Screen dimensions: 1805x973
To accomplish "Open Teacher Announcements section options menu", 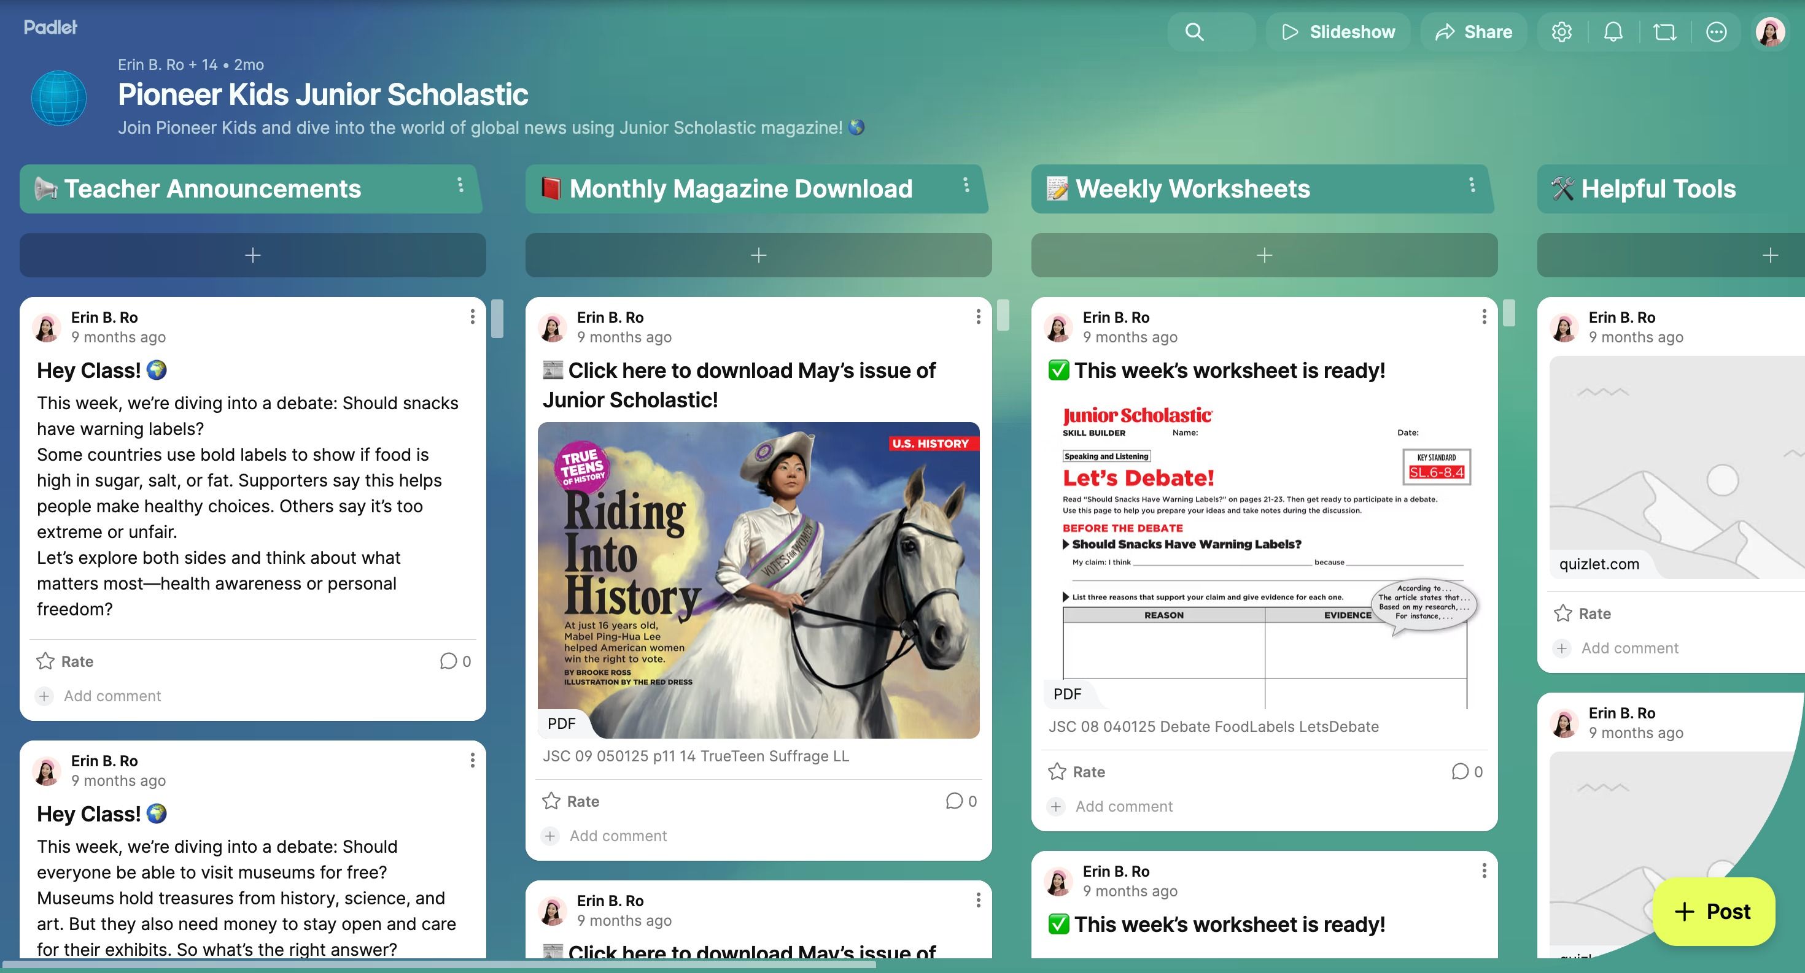I will pos(460,185).
